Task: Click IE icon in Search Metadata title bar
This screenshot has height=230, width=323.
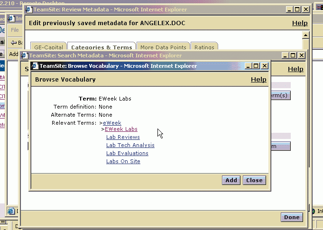Action: tap(24, 55)
